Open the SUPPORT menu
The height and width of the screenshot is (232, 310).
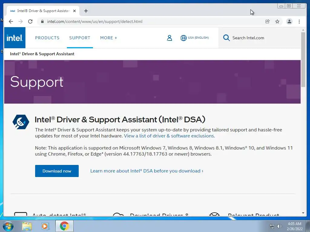point(80,38)
